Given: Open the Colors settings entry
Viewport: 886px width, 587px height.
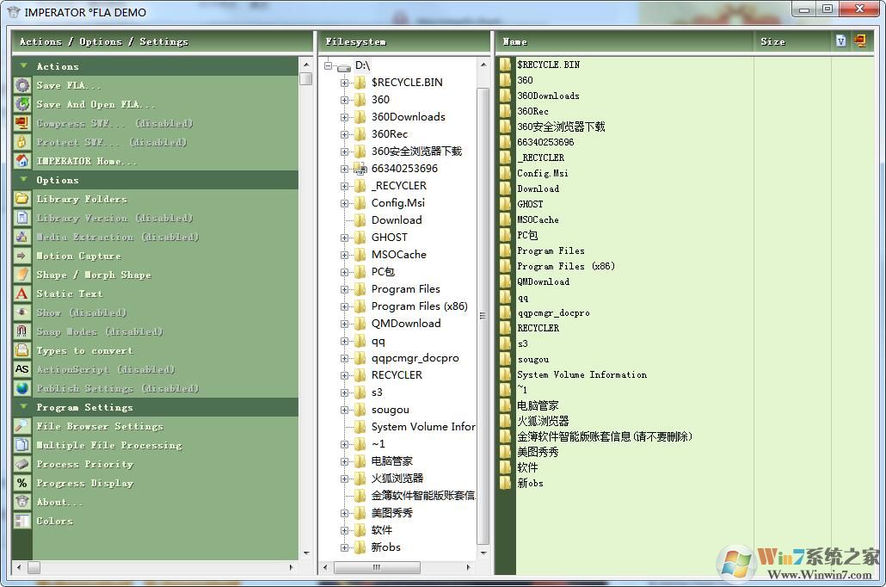Looking at the screenshot, I should 54,521.
